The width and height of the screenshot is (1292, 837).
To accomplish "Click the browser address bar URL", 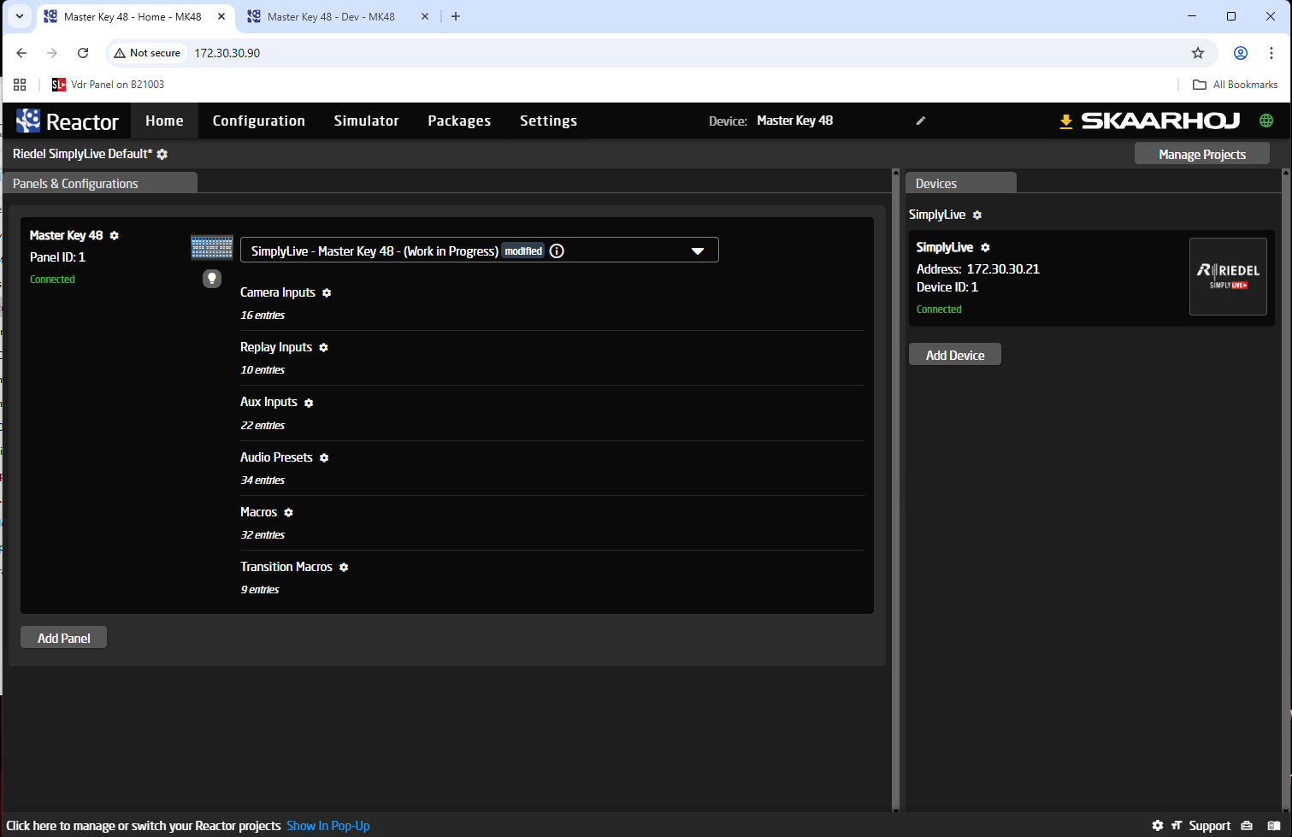I will point(227,53).
